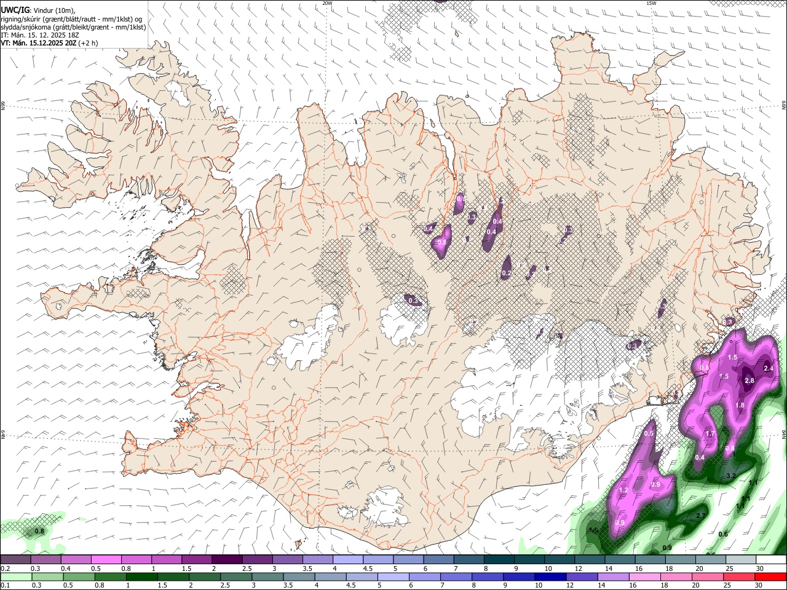
Task: Click the bright pink swatch after 0.5 in upper legend
Action: pyautogui.click(x=106, y=559)
